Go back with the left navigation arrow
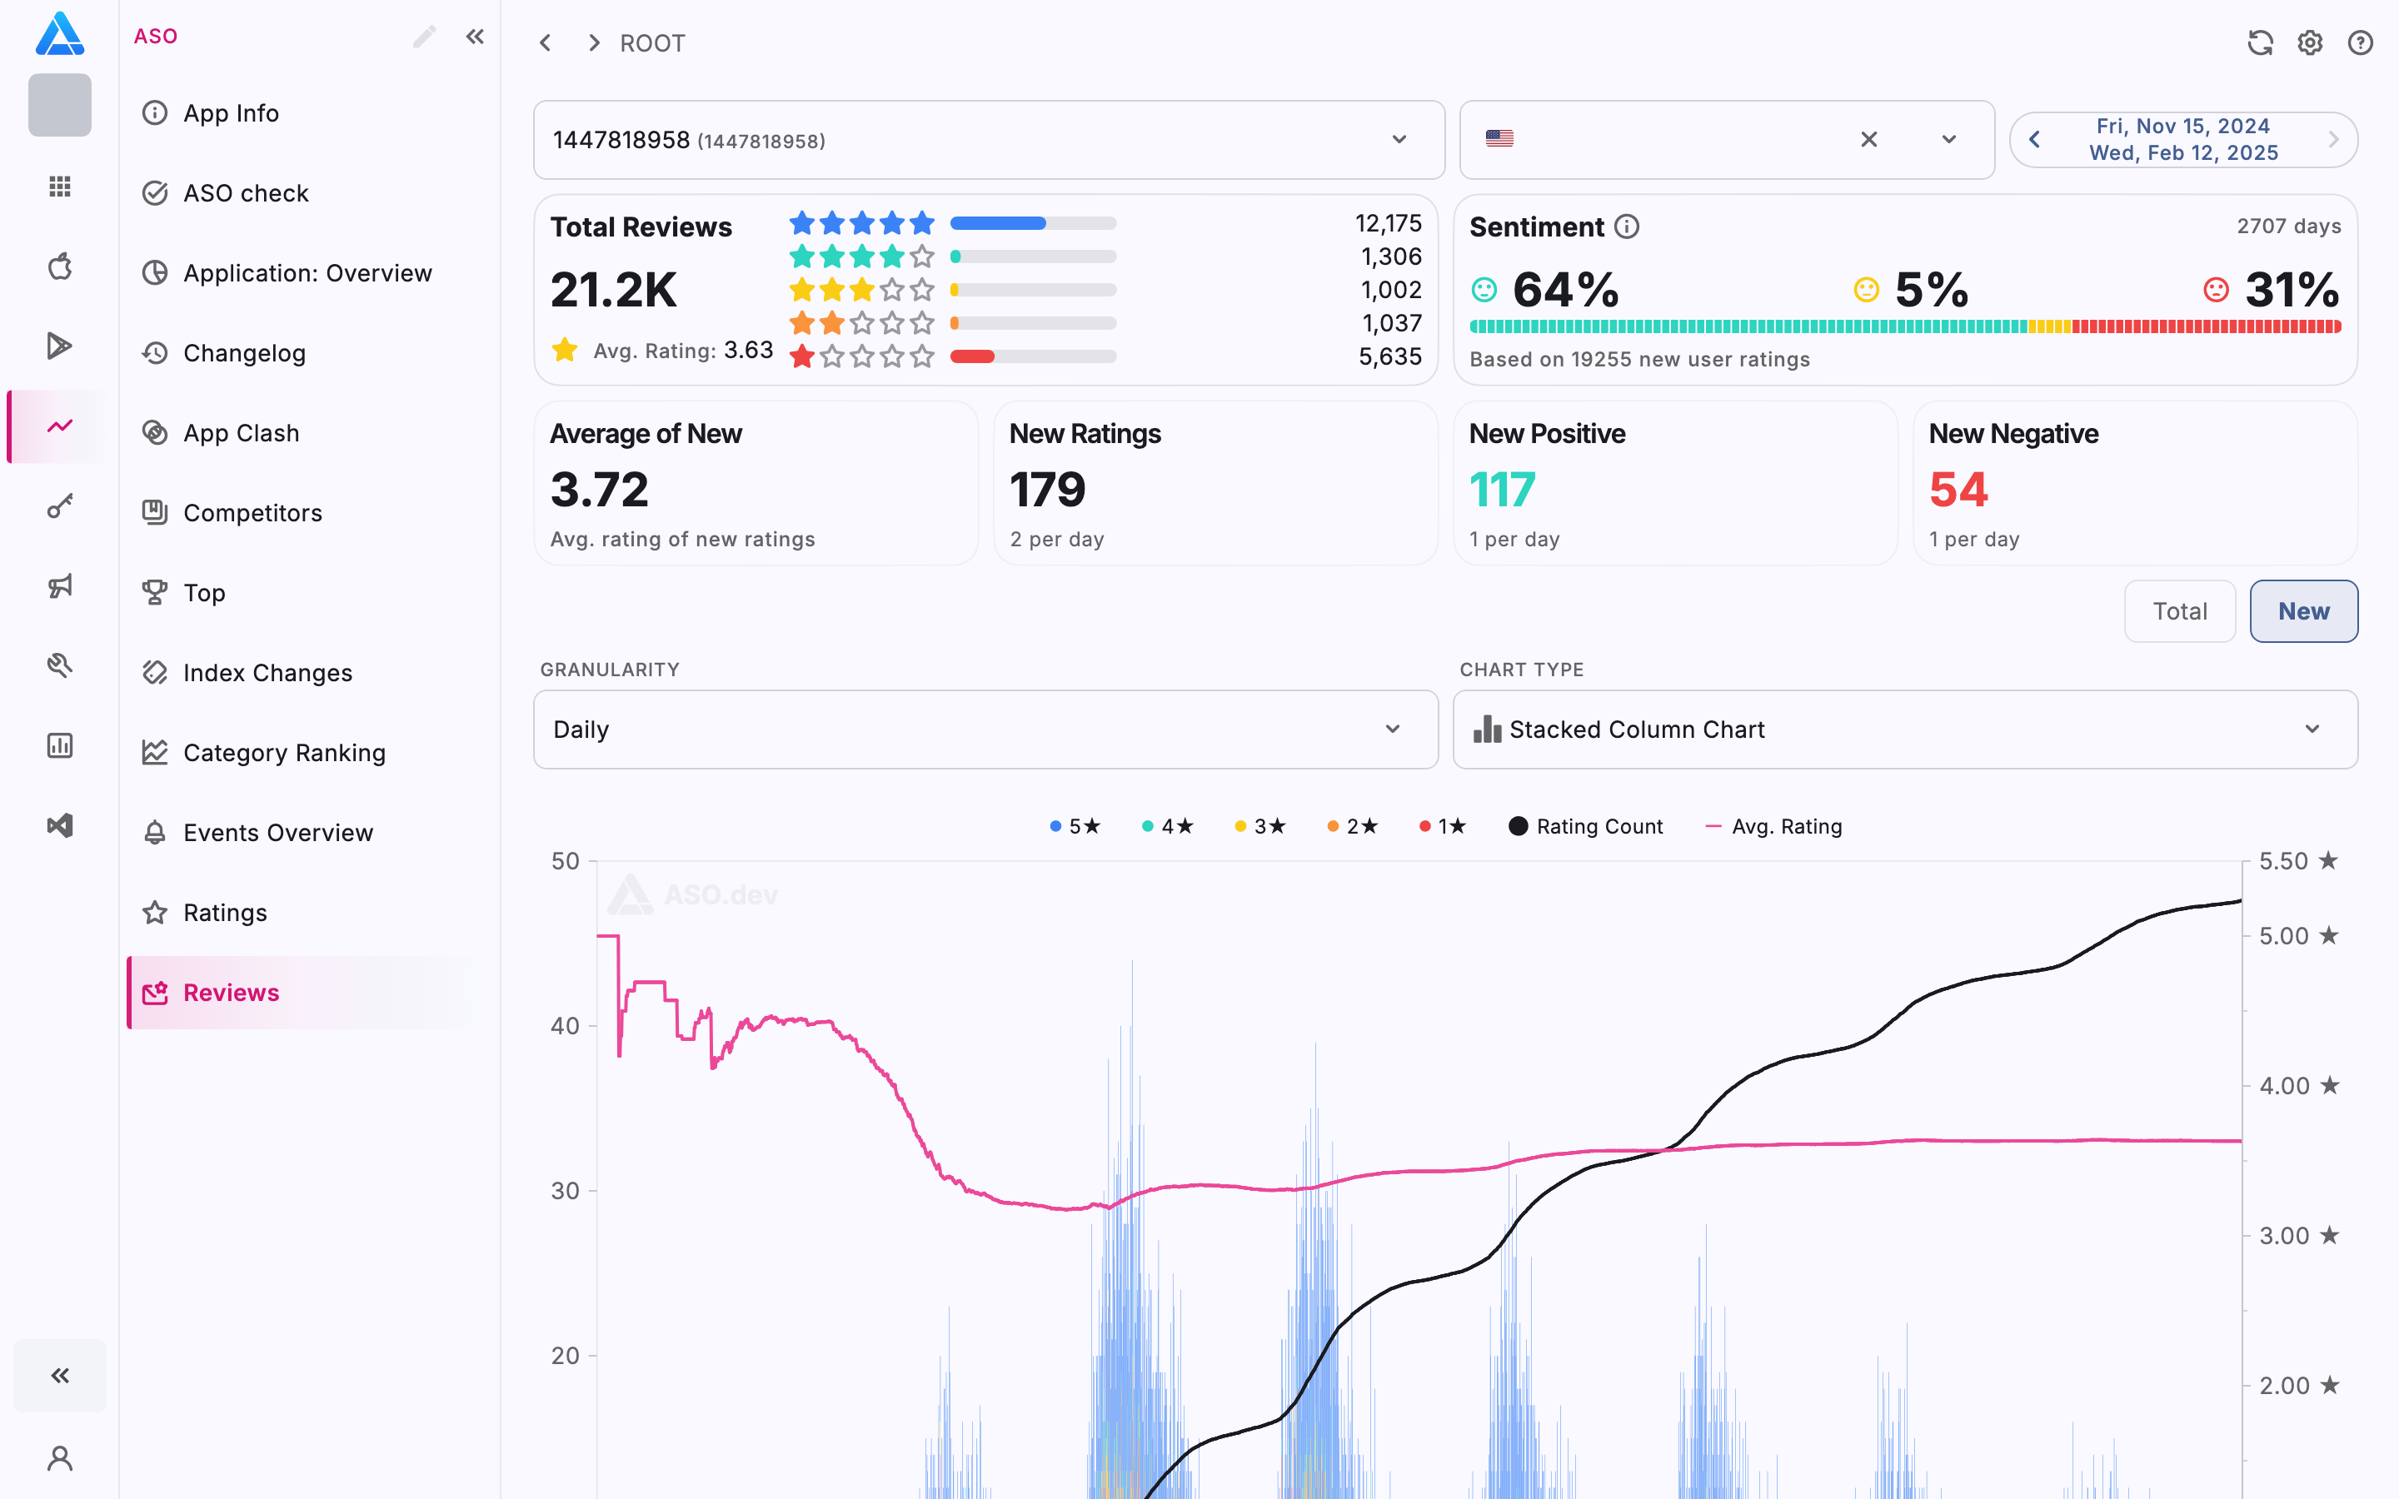 click(x=546, y=42)
